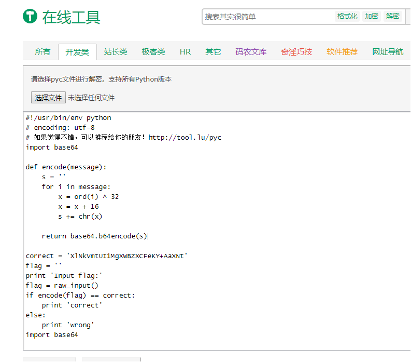Go to the 极客类 tab
Screen dimensions: 411x362
click(153, 52)
